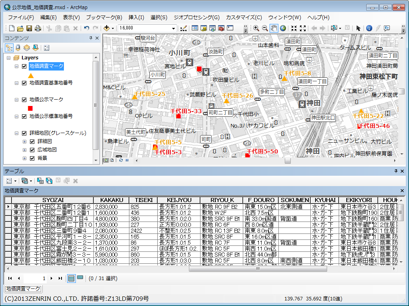409x306 pixels.
Task: Click red square symbol of 地価公示マーク
Action: (x=30, y=108)
